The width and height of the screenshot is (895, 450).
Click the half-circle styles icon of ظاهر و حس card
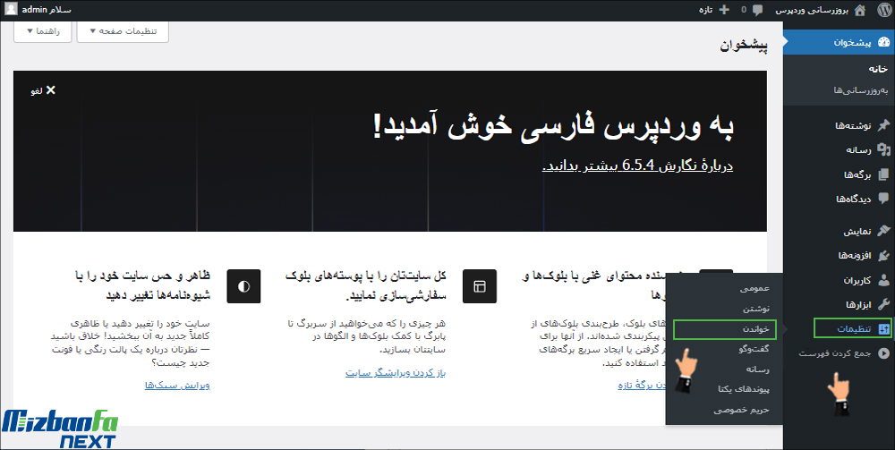(243, 286)
